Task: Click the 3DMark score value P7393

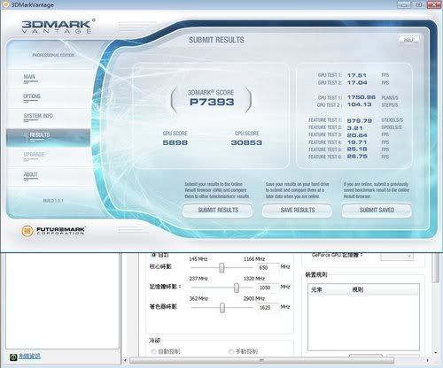Action: 212,102
